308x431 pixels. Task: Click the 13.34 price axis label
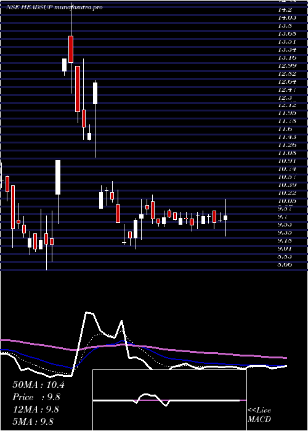click(x=287, y=50)
